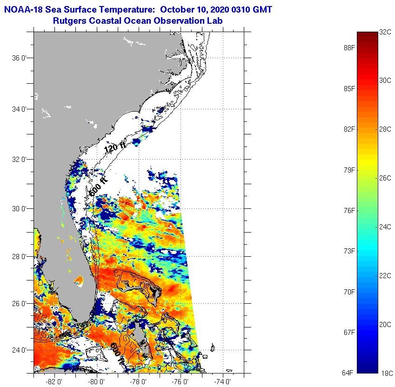Click the 600 ft contour label off Georgia
The image size is (395, 387).
click(x=98, y=187)
